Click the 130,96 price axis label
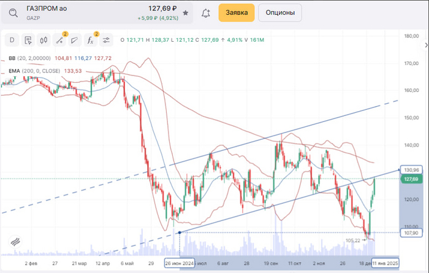Viewport: 429px width, 273px height. click(411, 169)
